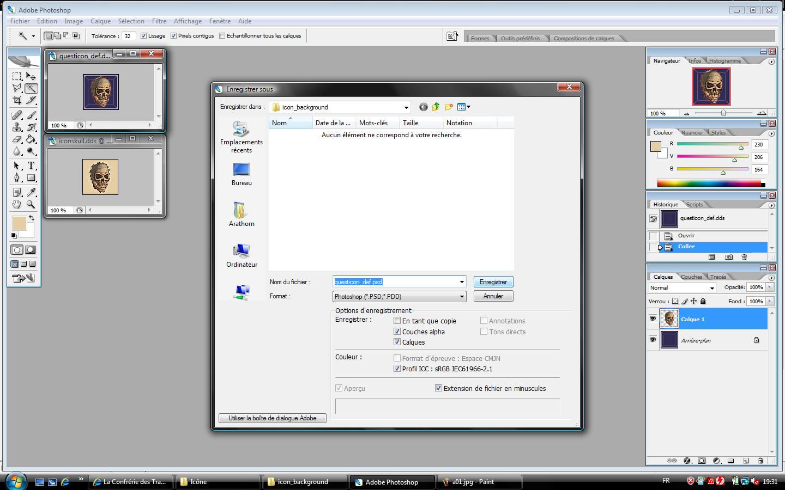Click Annuler button
The image size is (785, 490).
[493, 296]
